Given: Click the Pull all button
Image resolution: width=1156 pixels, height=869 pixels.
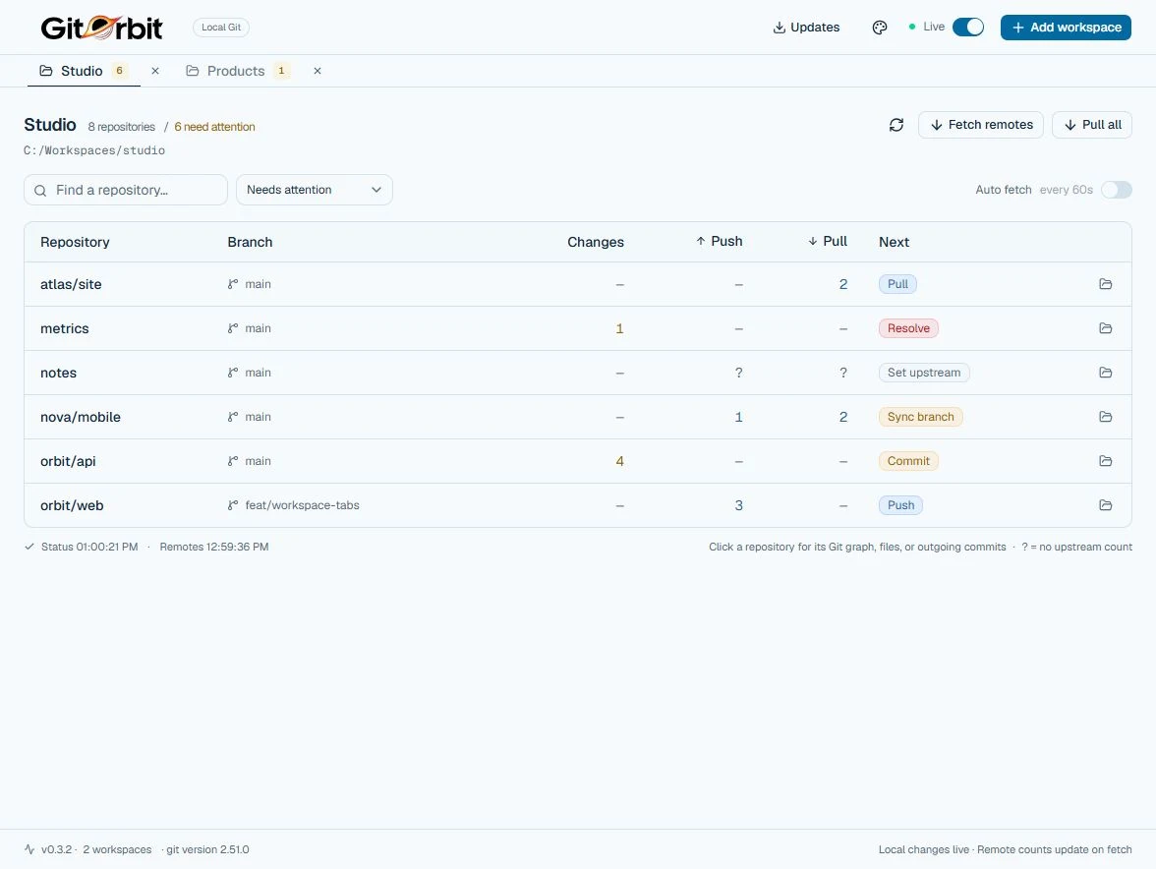Looking at the screenshot, I should pos(1092,125).
